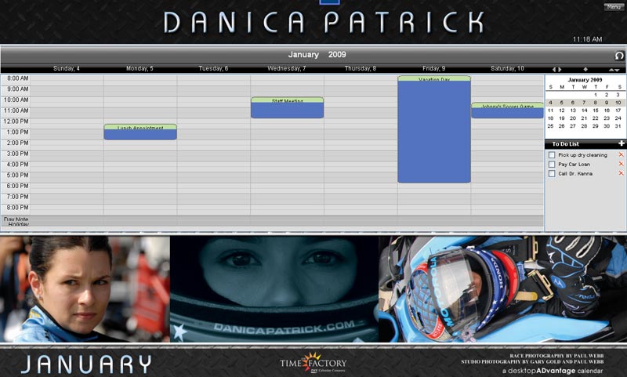
Task: Check Pay Car Loan checkbox
Action: (x=552, y=165)
